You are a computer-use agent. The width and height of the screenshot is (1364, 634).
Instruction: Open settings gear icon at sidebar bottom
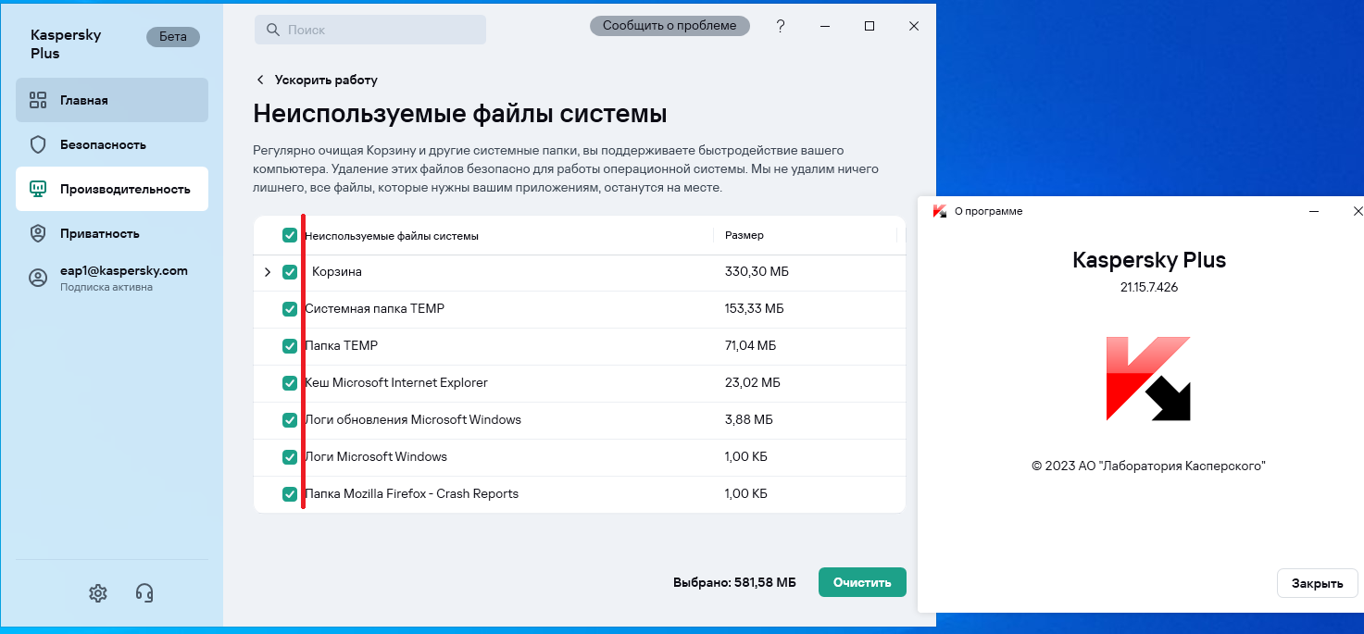pyautogui.click(x=98, y=593)
